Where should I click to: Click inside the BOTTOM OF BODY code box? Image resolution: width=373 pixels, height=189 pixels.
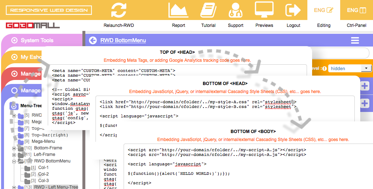248,166
